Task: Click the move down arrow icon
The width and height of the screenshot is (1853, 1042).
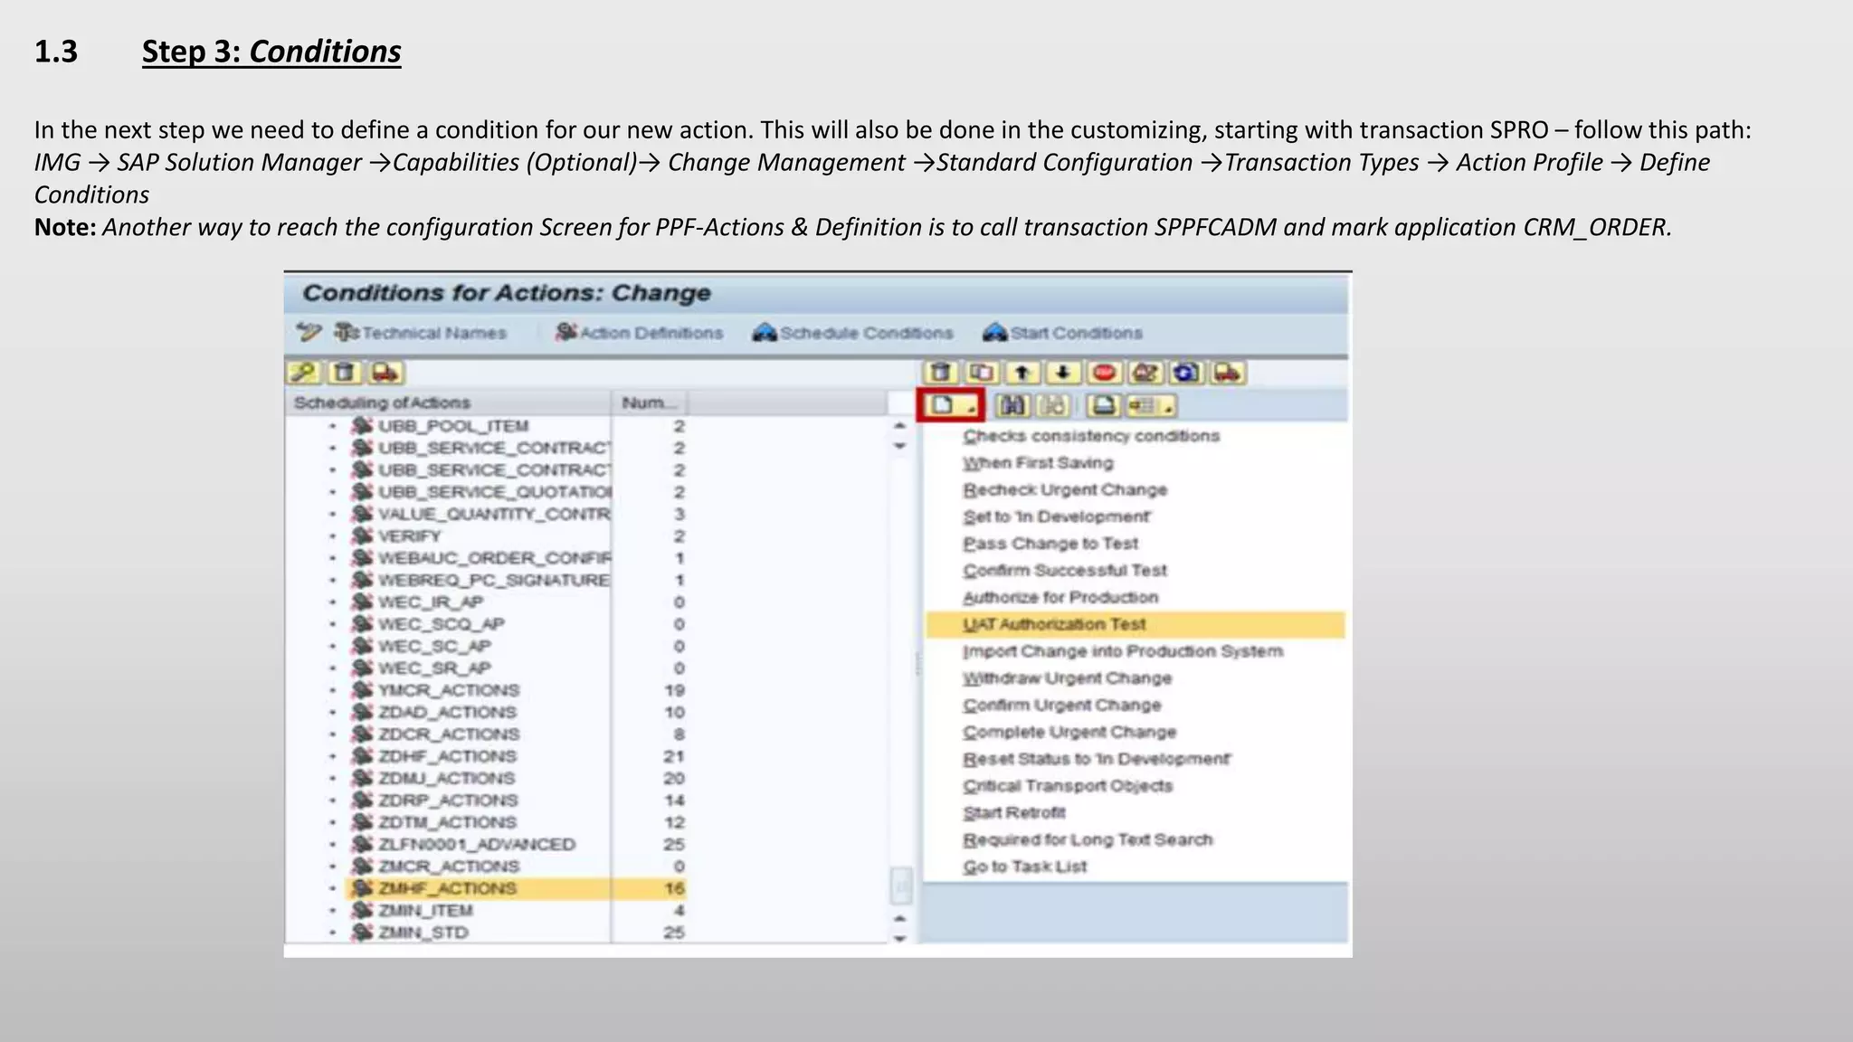Action: pyautogui.click(x=1063, y=373)
